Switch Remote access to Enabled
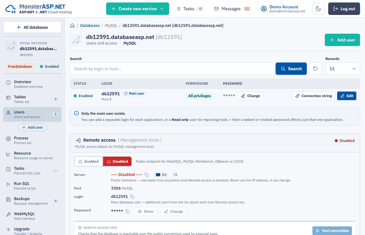 88,162
